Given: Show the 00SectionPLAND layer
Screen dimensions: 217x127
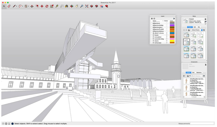Looking at the screenshot, I should click(x=167, y=29).
